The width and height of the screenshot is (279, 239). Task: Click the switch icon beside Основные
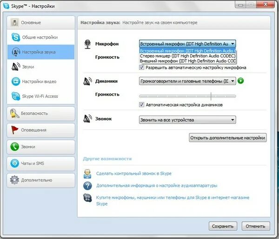14,23
